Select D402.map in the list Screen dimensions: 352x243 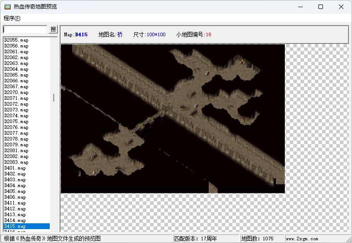click(26, 174)
